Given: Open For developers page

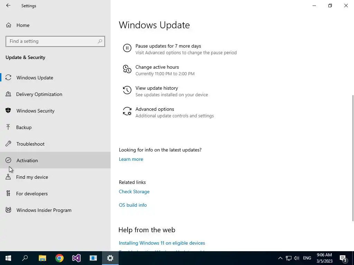Looking at the screenshot, I should pyautogui.click(x=55, y=194).
